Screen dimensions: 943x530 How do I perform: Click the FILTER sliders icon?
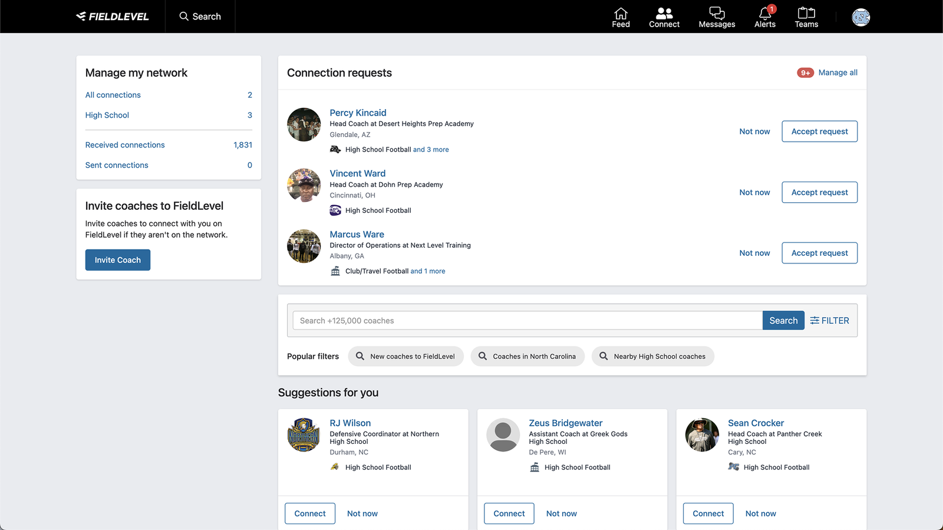pyautogui.click(x=815, y=320)
